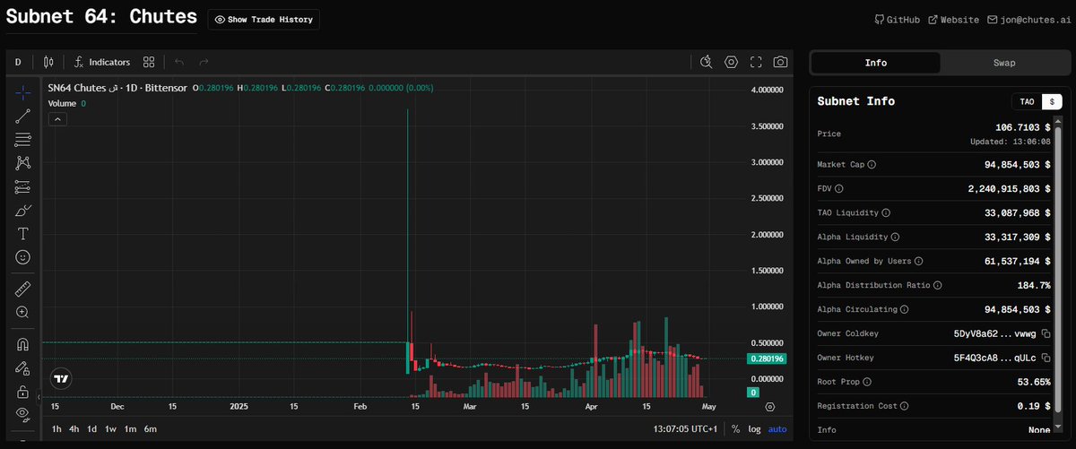Show Alpha Liquidity info tooltip
1076x449 pixels.
(895, 237)
